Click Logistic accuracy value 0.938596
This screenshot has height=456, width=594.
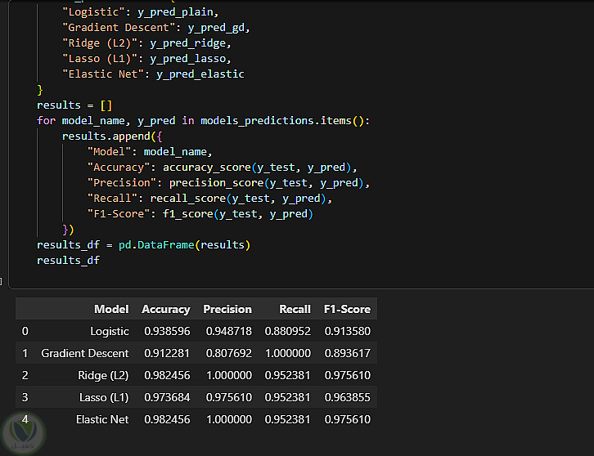click(167, 331)
